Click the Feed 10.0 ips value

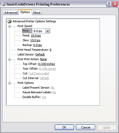click(36, 35)
